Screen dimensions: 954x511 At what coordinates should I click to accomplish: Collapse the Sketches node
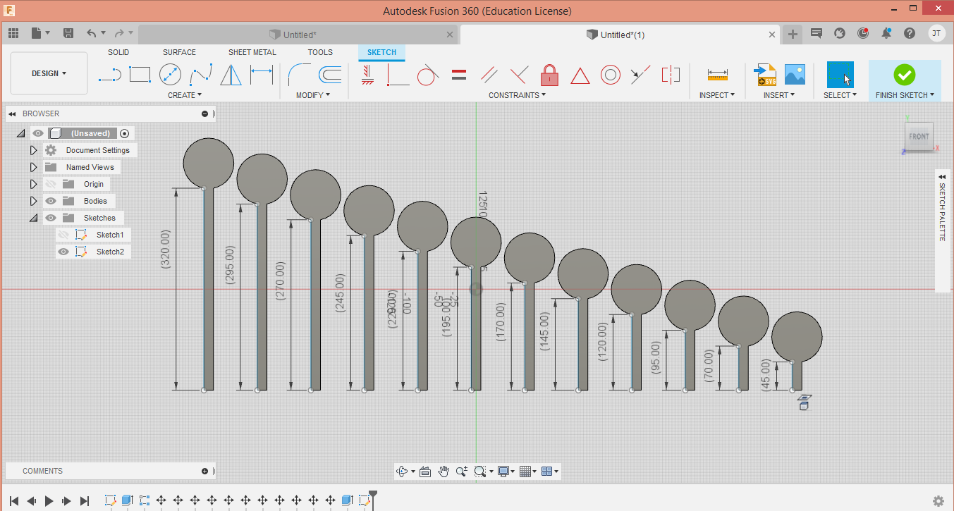33,218
